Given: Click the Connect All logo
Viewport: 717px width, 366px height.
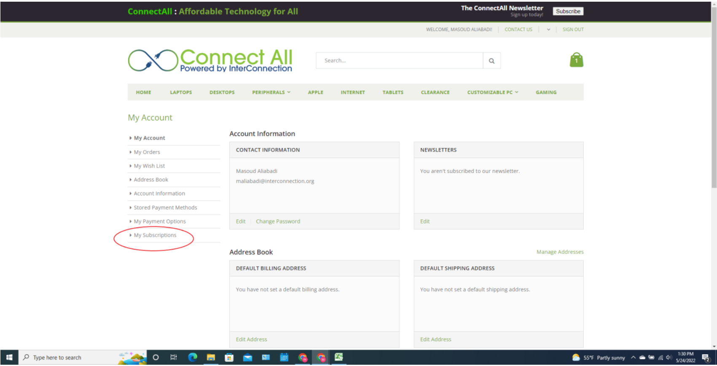Looking at the screenshot, I should point(210,60).
